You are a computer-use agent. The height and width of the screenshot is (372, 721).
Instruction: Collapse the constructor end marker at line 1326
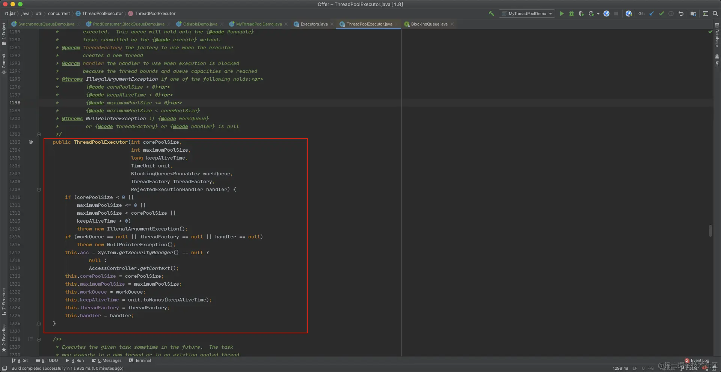click(x=39, y=323)
